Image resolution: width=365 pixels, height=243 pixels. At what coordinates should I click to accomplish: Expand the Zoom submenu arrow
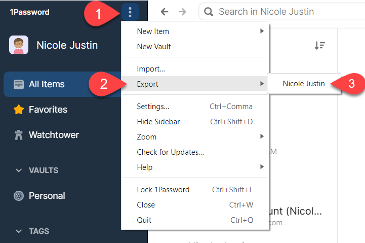(x=262, y=136)
